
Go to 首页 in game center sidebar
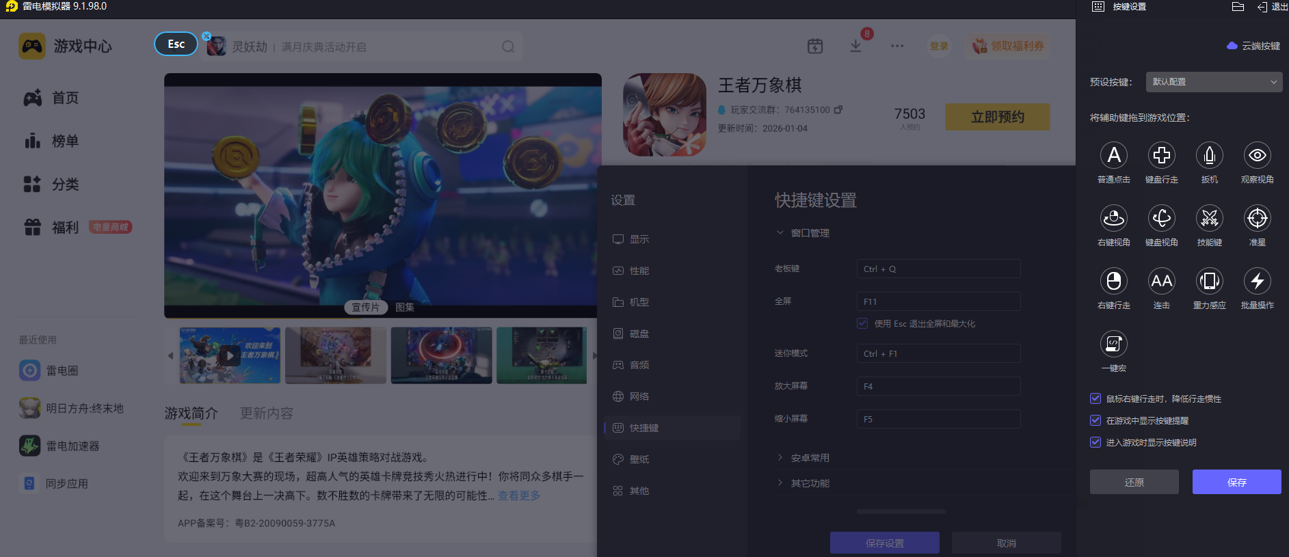pos(51,98)
